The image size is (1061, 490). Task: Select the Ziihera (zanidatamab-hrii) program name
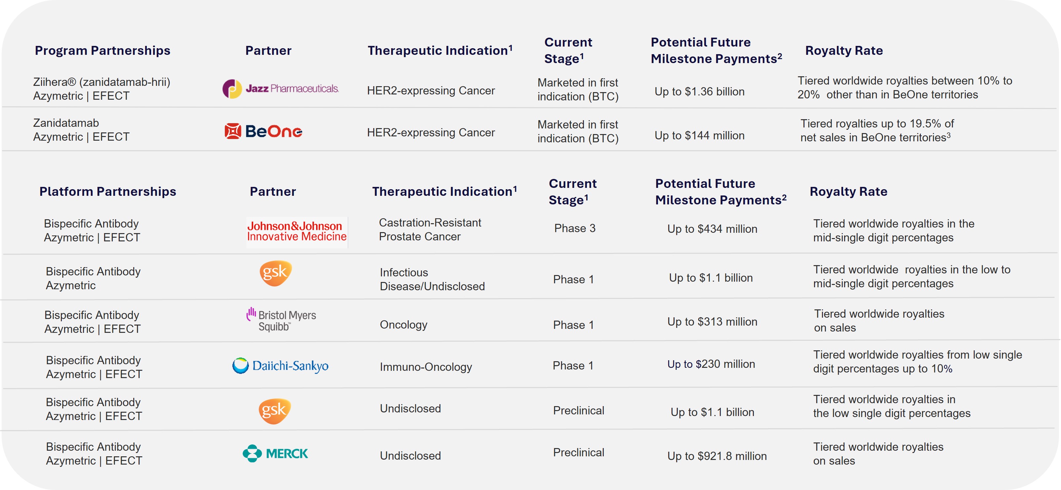pos(102,82)
